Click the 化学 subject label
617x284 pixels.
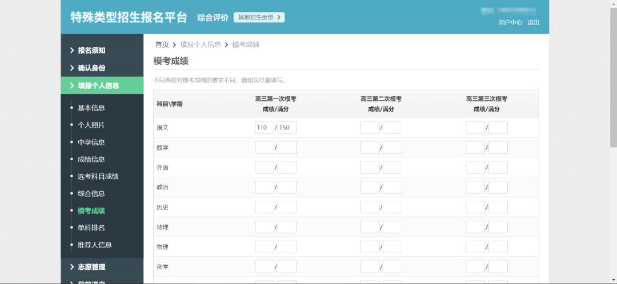(162, 267)
